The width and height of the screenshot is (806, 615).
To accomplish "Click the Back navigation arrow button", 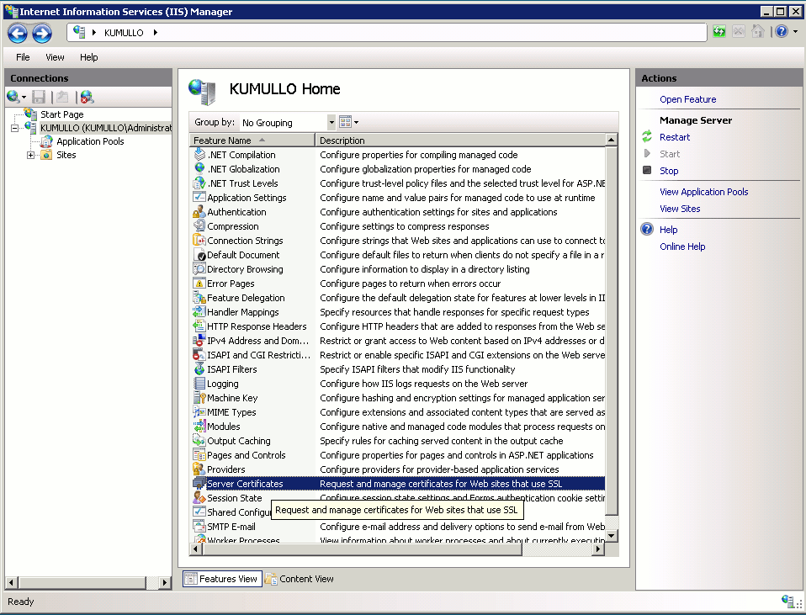I will 18,33.
